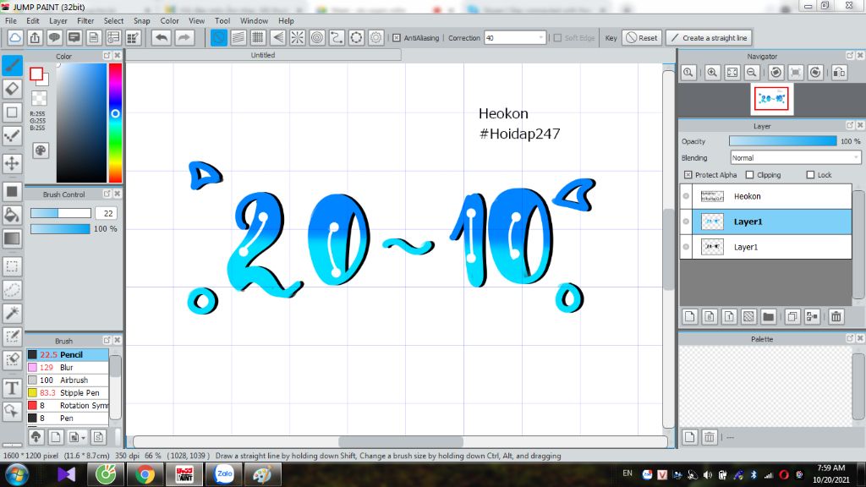The height and width of the screenshot is (487, 866).
Task: Open Chrome from the taskbar
Action: pyautogui.click(x=145, y=474)
